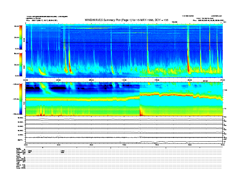Screen dimensions: 240x186
Task: Click the Rs = 206.52 position text
Action: coord(208,20)
